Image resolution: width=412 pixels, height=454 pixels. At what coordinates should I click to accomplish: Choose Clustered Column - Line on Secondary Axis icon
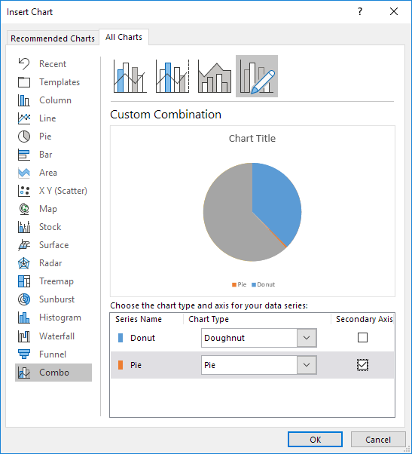pyautogui.click(x=172, y=76)
